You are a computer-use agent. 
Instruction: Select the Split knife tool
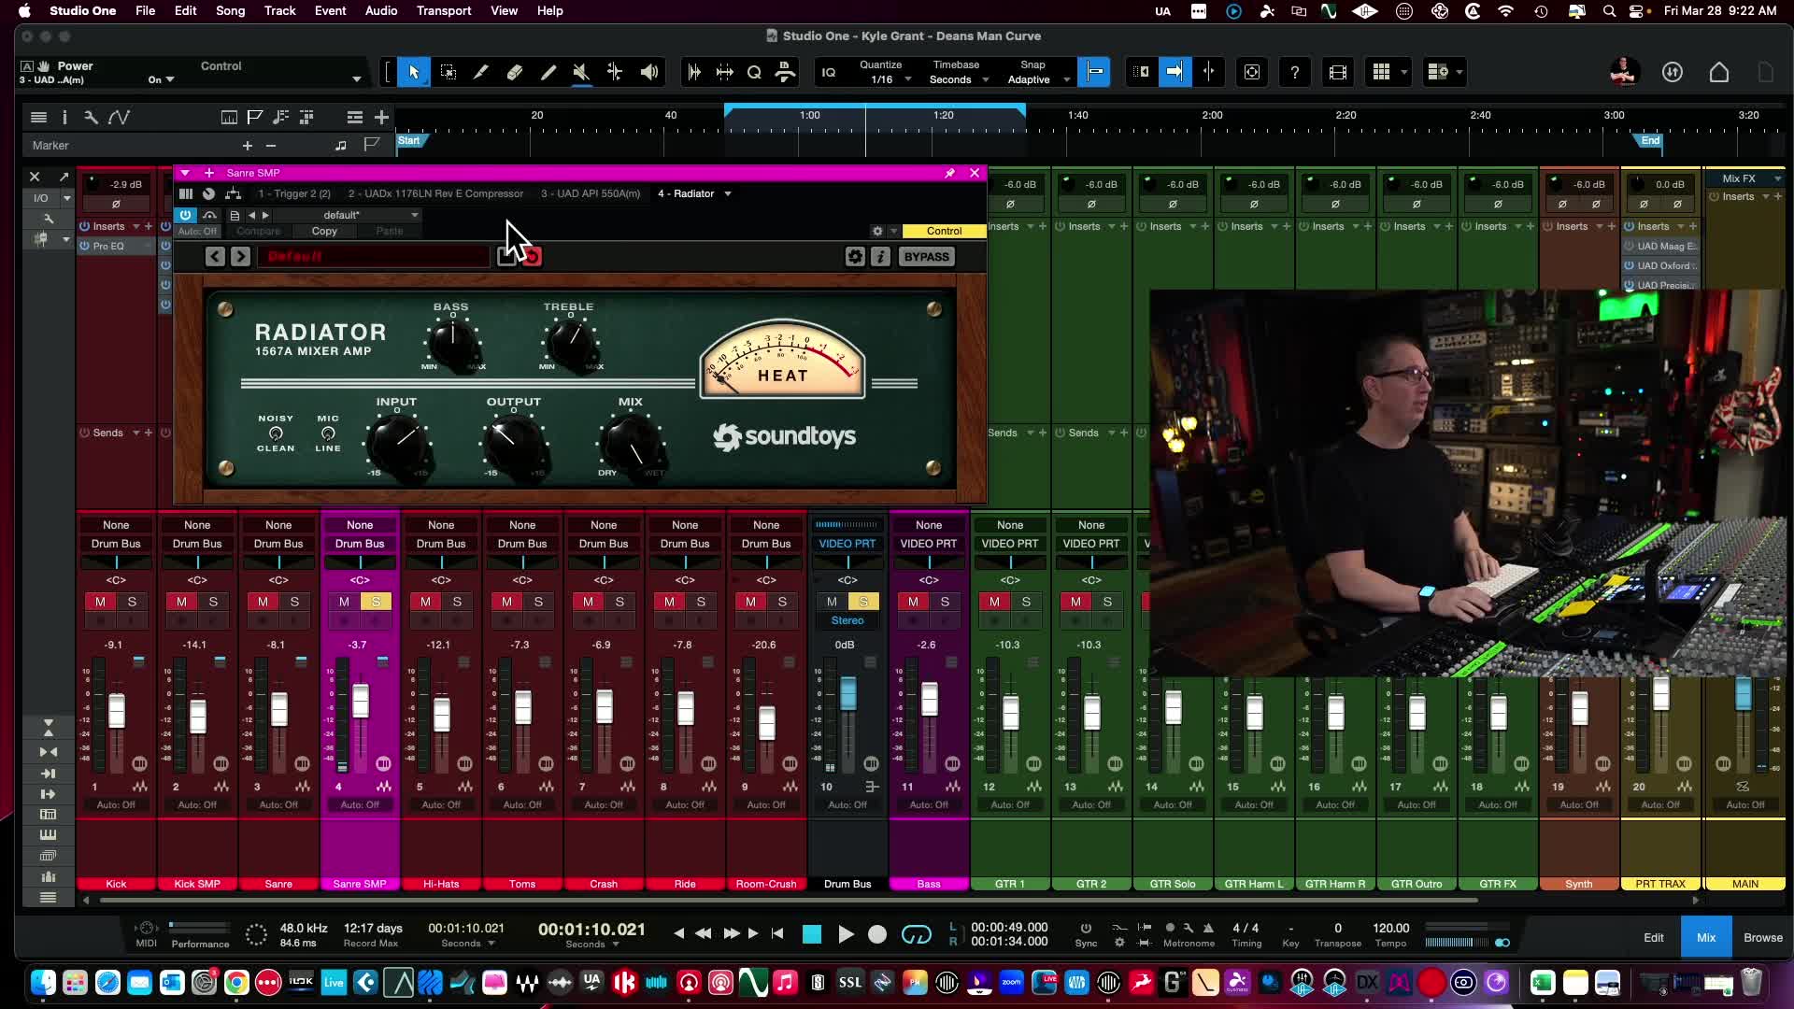coord(480,72)
